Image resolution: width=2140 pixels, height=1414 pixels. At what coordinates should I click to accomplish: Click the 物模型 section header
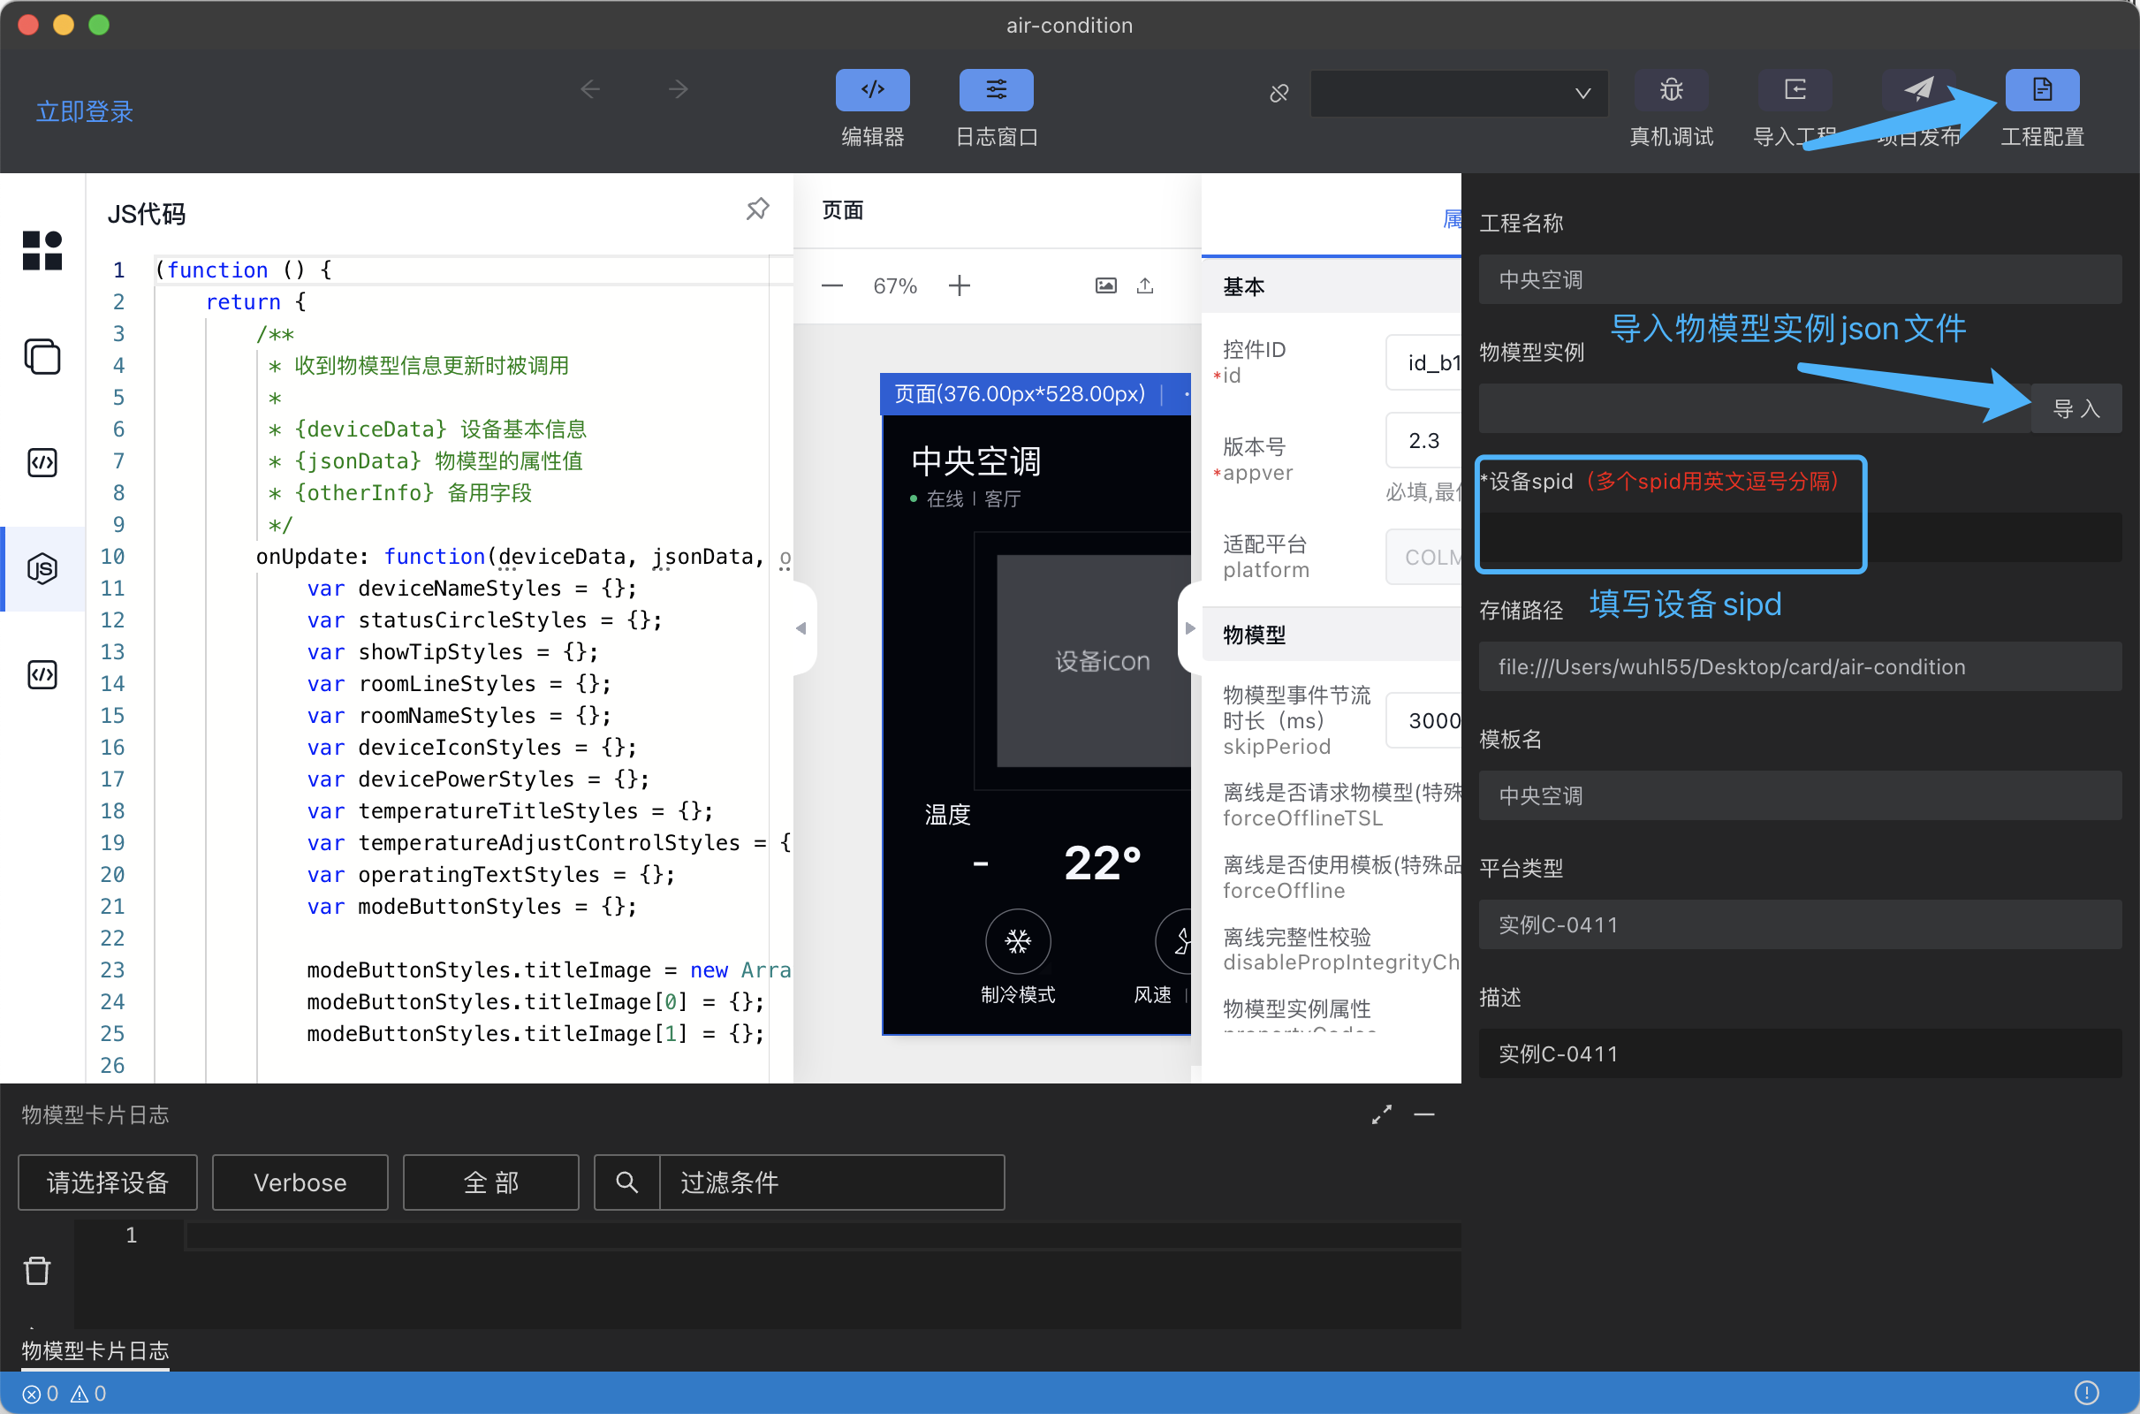coord(1332,635)
